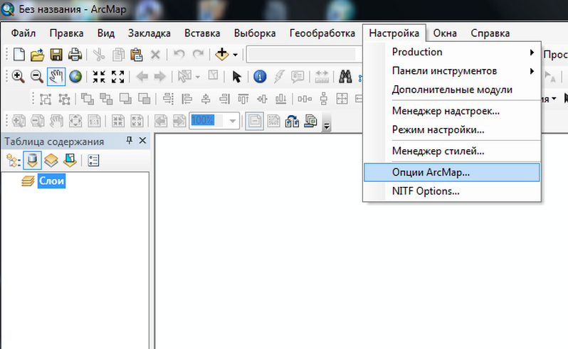The image size is (568, 349).
Task: Open the Вставка menu
Action: tap(202, 33)
